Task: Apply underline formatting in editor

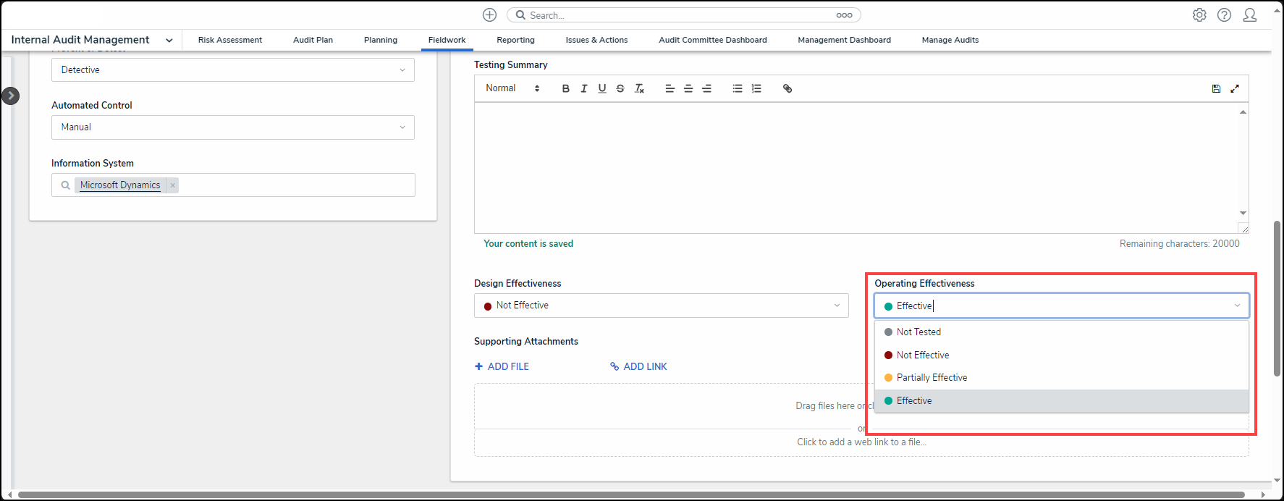Action: 601,88
